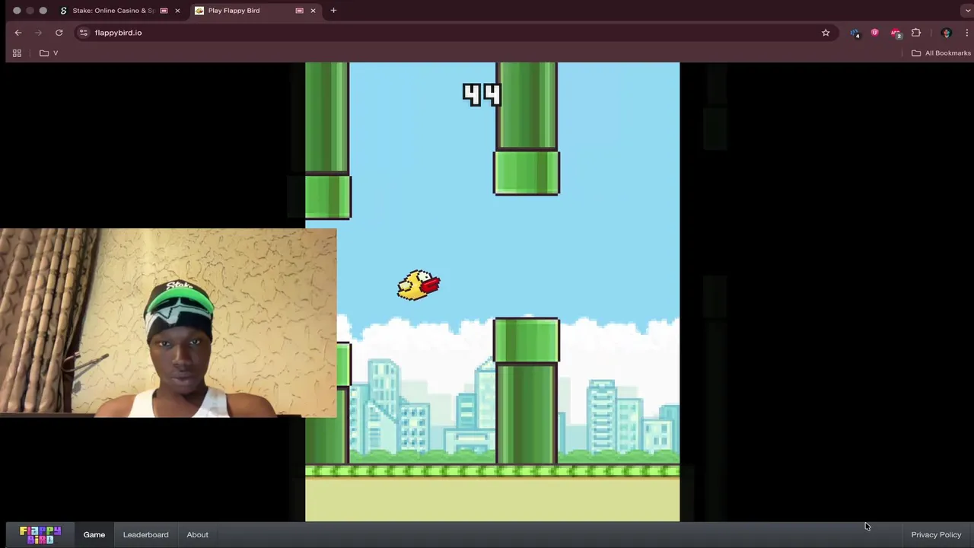Open the apps grid in bookmarks bar

point(17,53)
